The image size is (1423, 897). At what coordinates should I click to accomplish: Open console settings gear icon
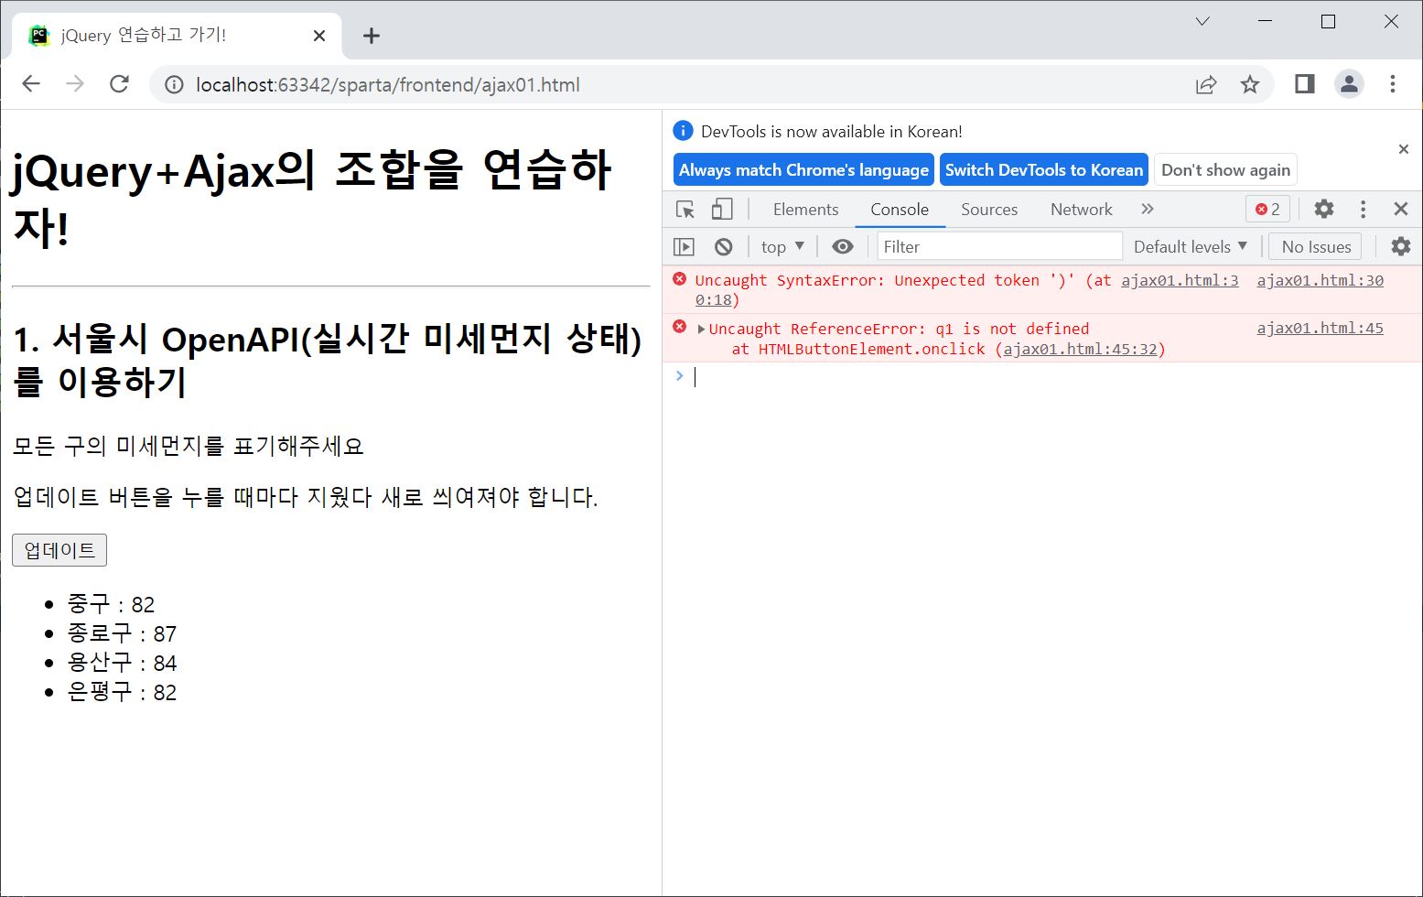[x=1400, y=247]
